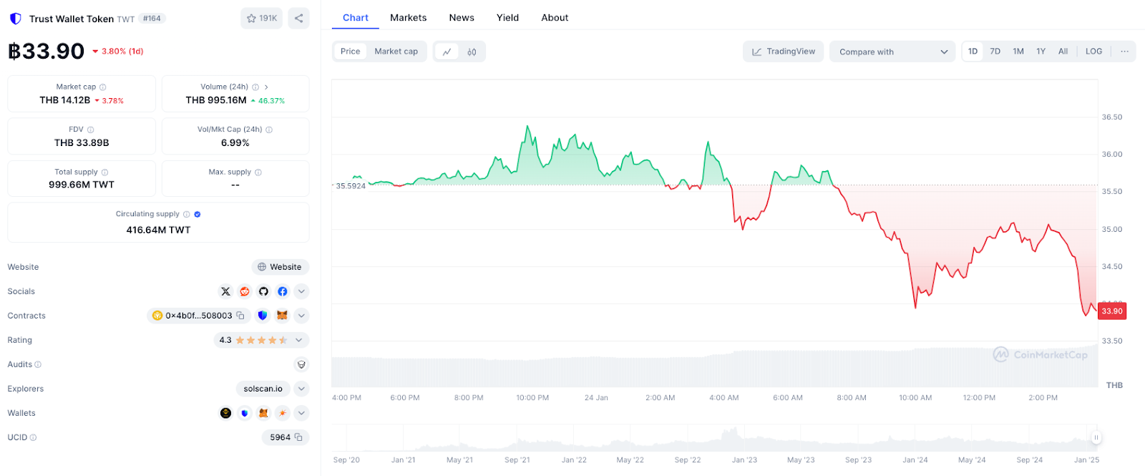1145x476 pixels.
Task: Switch to the Markets tab
Action: 408,18
